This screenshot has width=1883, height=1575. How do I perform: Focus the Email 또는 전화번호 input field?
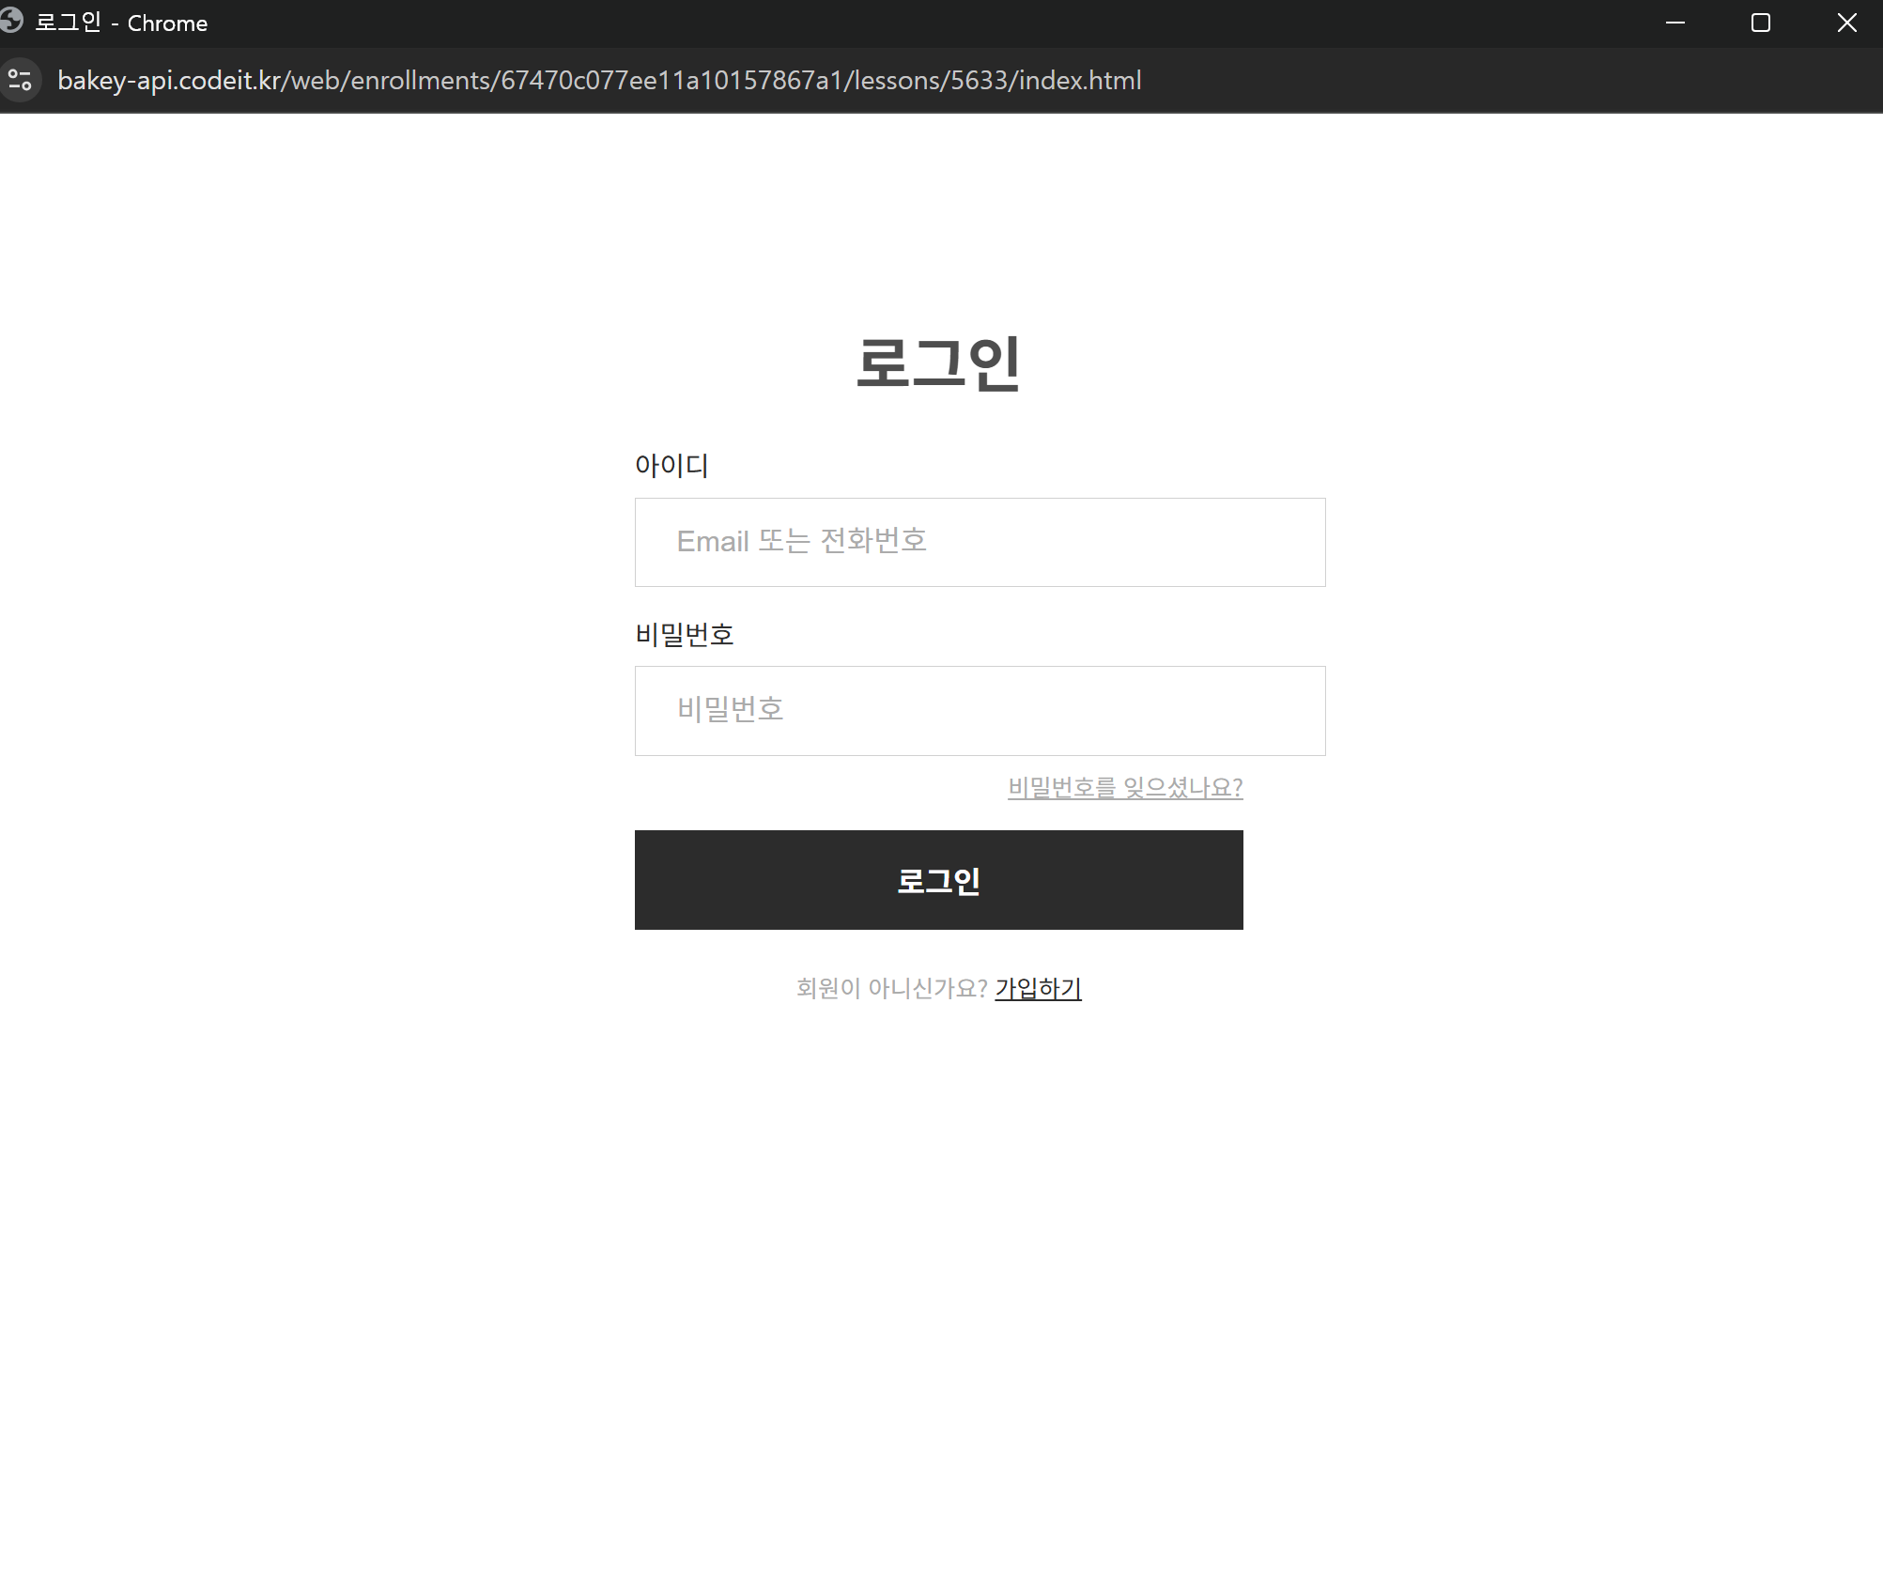click(980, 542)
